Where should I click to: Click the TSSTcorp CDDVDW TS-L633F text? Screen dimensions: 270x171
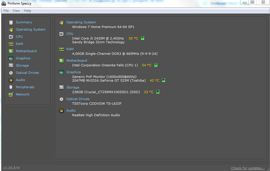click(97, 104)
